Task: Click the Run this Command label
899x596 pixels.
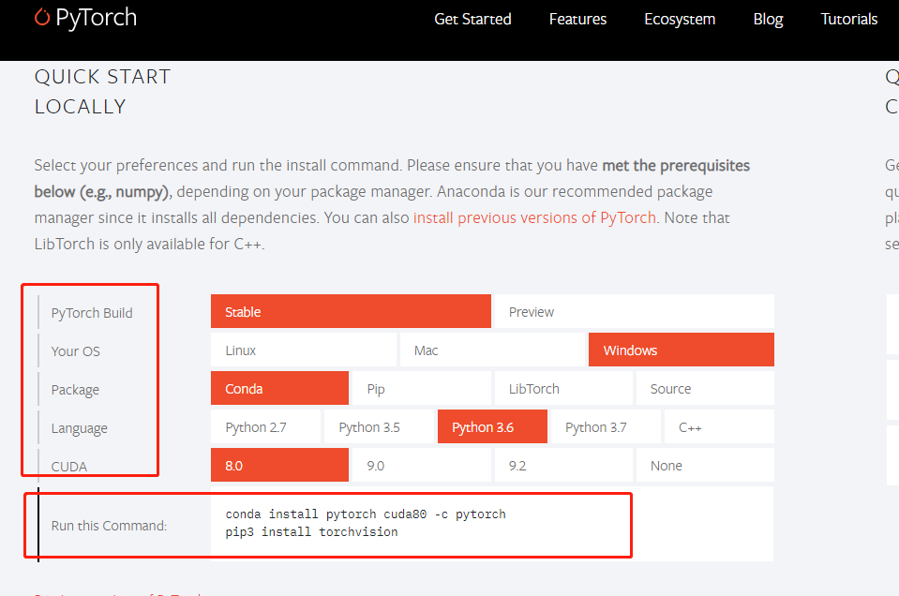Action: pos(109,526)
